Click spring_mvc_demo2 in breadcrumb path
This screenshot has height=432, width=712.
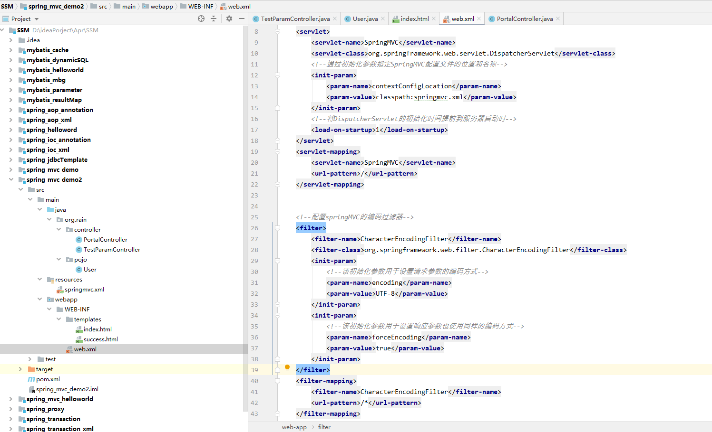click(56, 6)
